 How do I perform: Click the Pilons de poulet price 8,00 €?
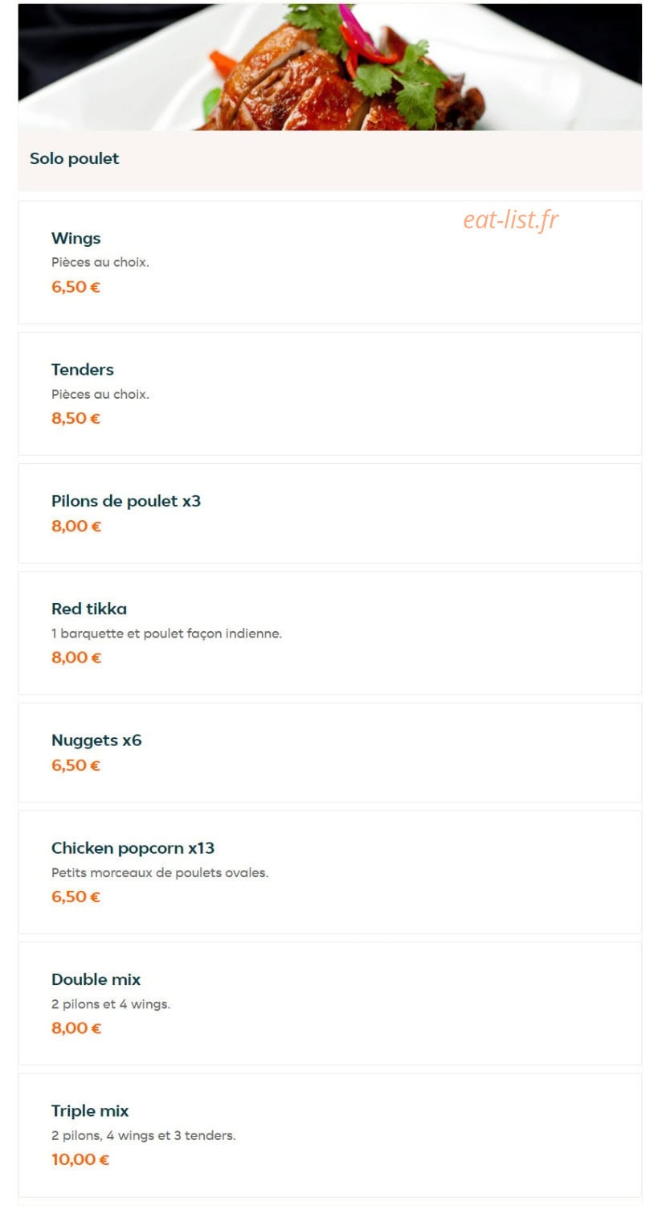[76, 527]
